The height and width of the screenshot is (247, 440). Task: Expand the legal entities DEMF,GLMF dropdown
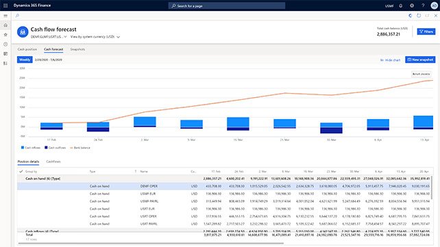(x=49, y=37)
